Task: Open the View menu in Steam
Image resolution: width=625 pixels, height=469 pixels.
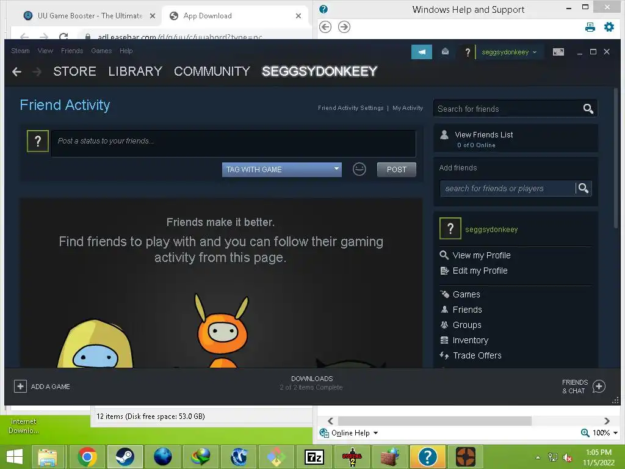Action: 45,51
